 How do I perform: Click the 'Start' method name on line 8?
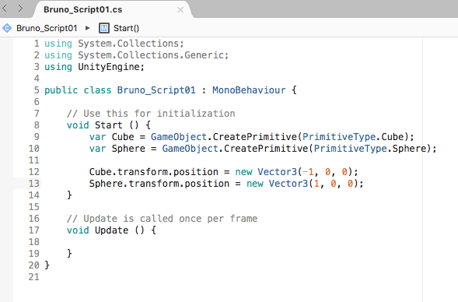pyautogui.click(x=108, y=125)
